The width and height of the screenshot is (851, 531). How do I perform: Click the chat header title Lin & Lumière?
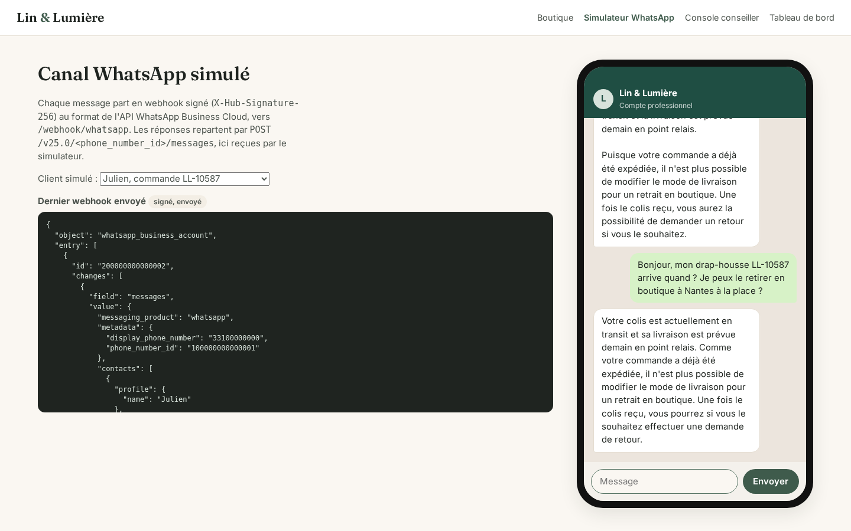click(648, 93)
